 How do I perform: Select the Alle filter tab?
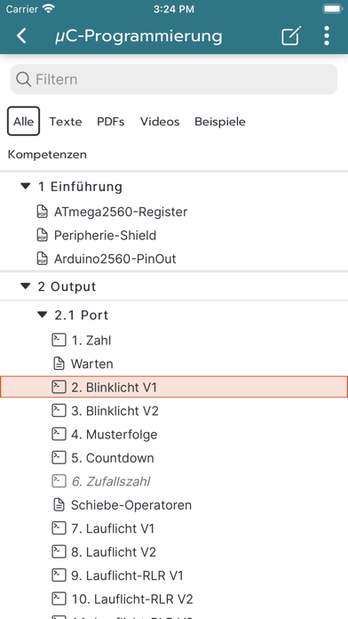click(24, 121)
